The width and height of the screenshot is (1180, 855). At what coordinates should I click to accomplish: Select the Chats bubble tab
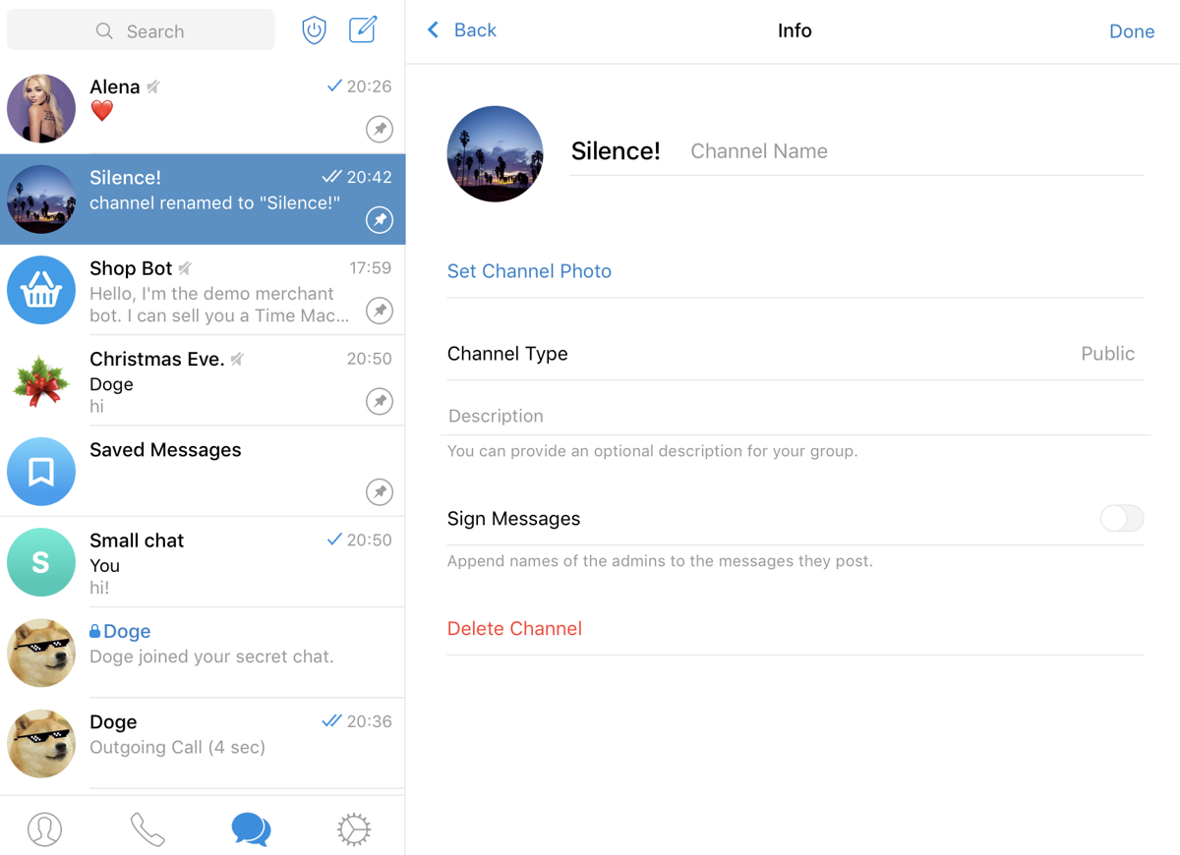coord(251,828)
